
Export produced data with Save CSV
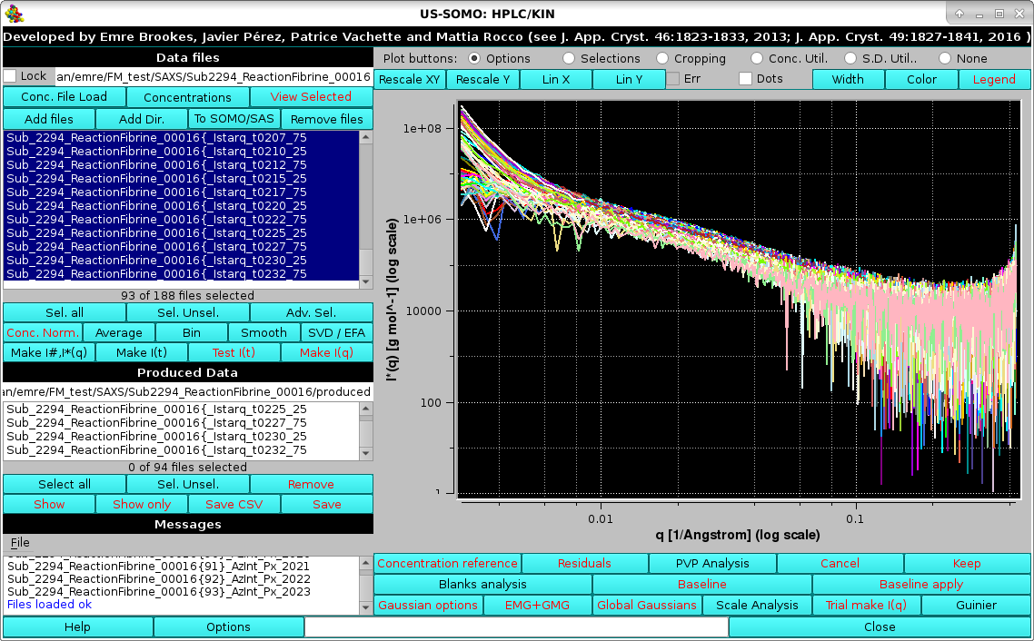click(x=234, y=503)
